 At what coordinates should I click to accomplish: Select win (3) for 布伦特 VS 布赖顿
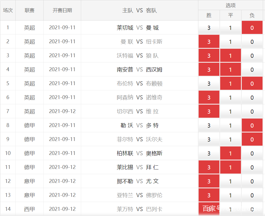(x=209, y=83)
